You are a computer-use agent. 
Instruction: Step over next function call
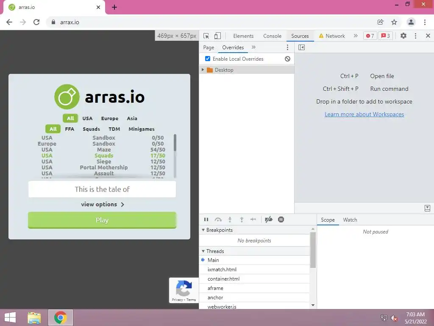click(218, 219)
